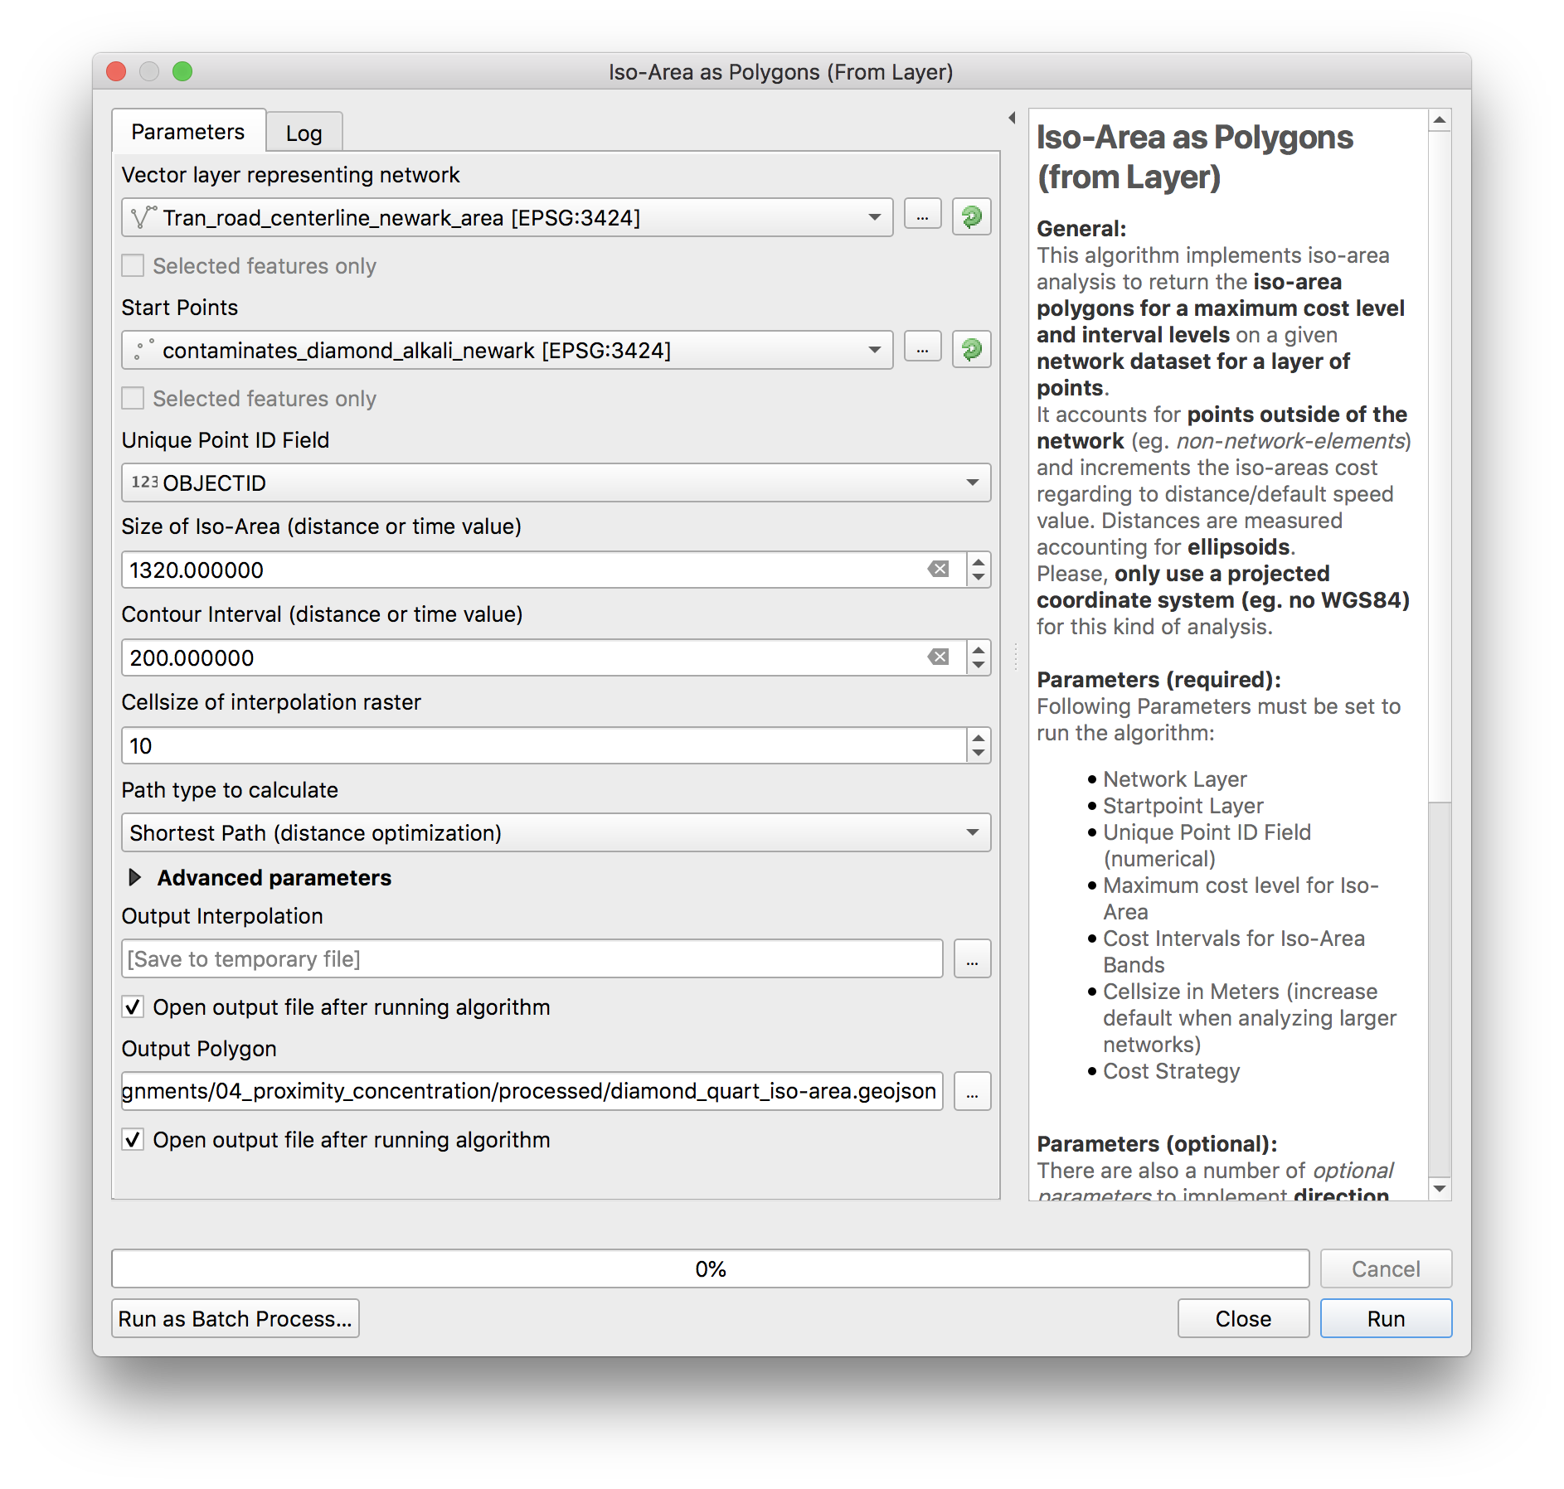Uncheck open output after Output Polygon
The width and height of the screenshot is (1564, 1489).
pyautogui.click(x=133, y=1140)
